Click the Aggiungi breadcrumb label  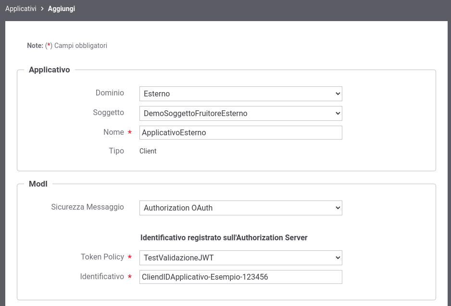click(61, 9)
